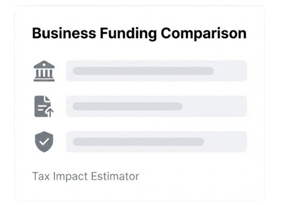
Task: Click the checkmark inside the shield
Action: (x=44, y=142)
